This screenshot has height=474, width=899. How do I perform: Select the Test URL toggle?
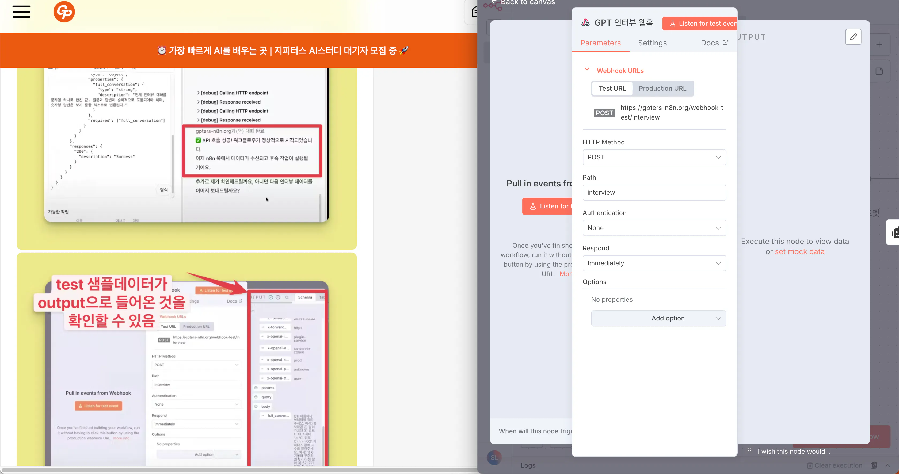pos(612,89)
